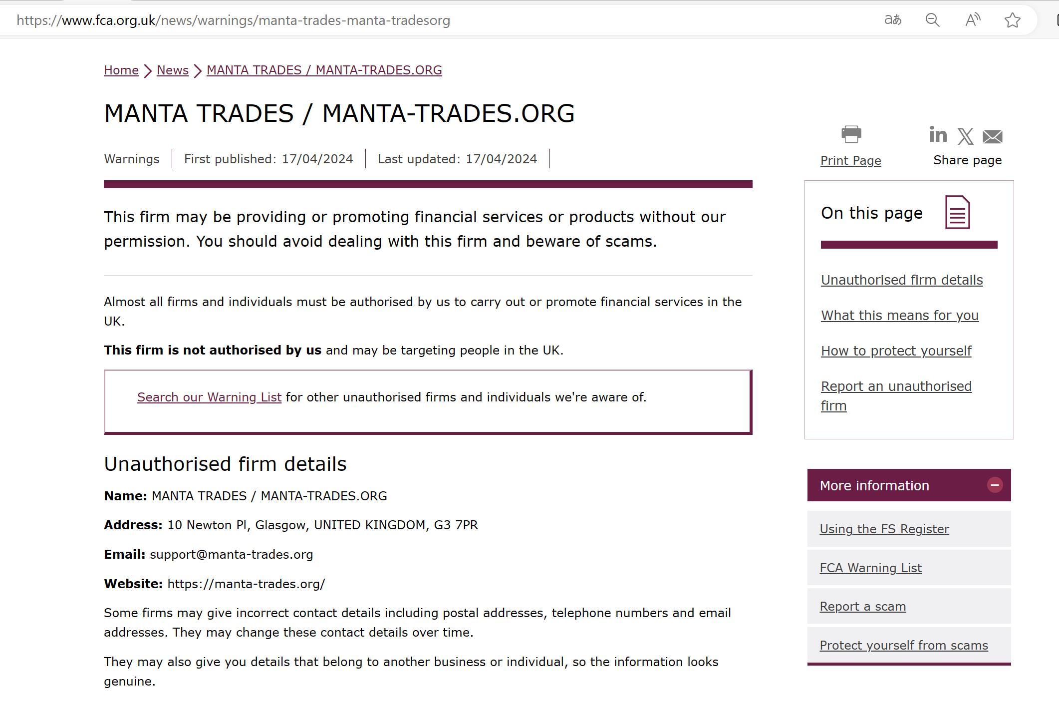Viewport: 1059px width, 721px height.
Task: Click the Read aloud icon
Action: pyautogui.click(x=972, y=20)
